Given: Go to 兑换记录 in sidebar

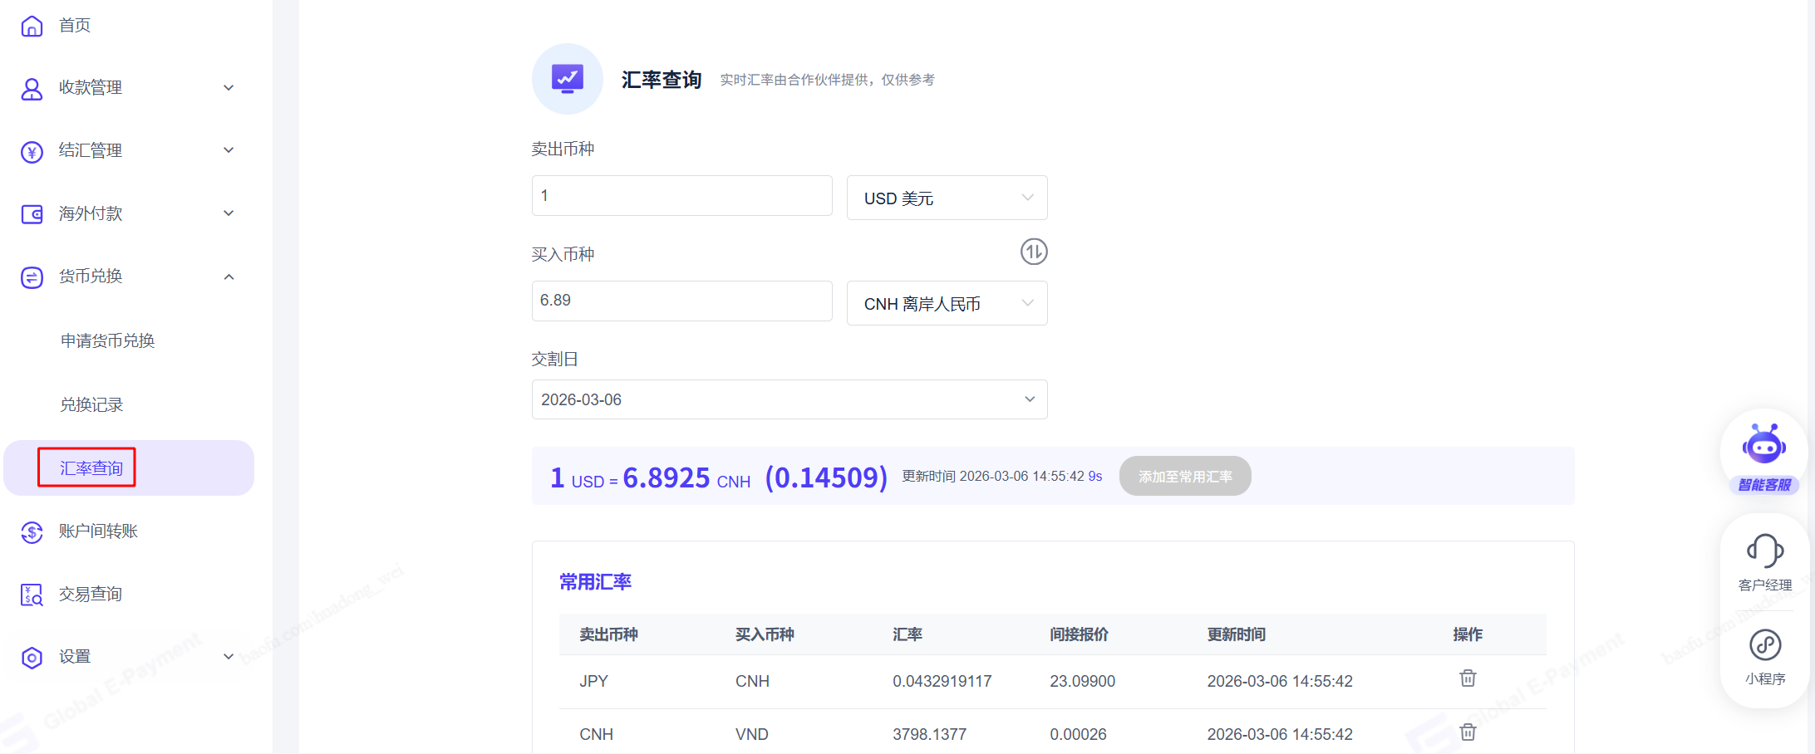Looking at the screenshot, I should [91, 404].
